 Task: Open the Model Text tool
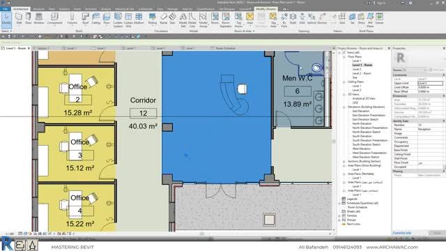point(183,20)
